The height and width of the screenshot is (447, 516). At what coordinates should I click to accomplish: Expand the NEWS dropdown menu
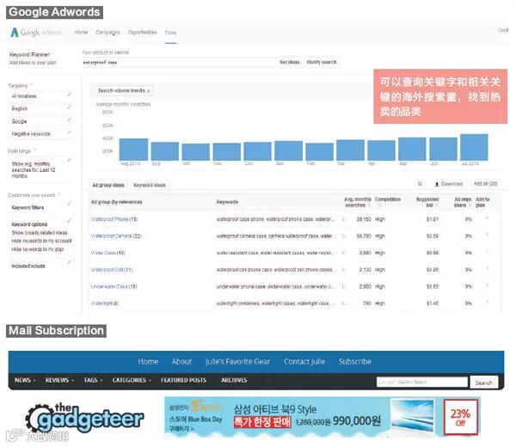[x=25, y=380]
